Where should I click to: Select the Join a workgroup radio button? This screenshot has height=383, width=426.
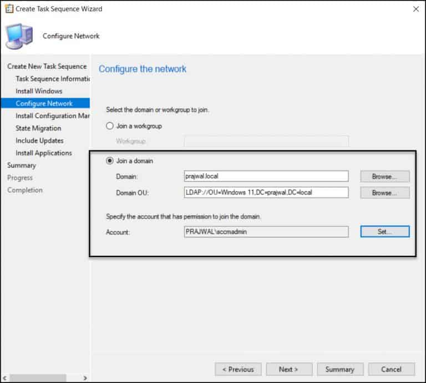point(109,126)
